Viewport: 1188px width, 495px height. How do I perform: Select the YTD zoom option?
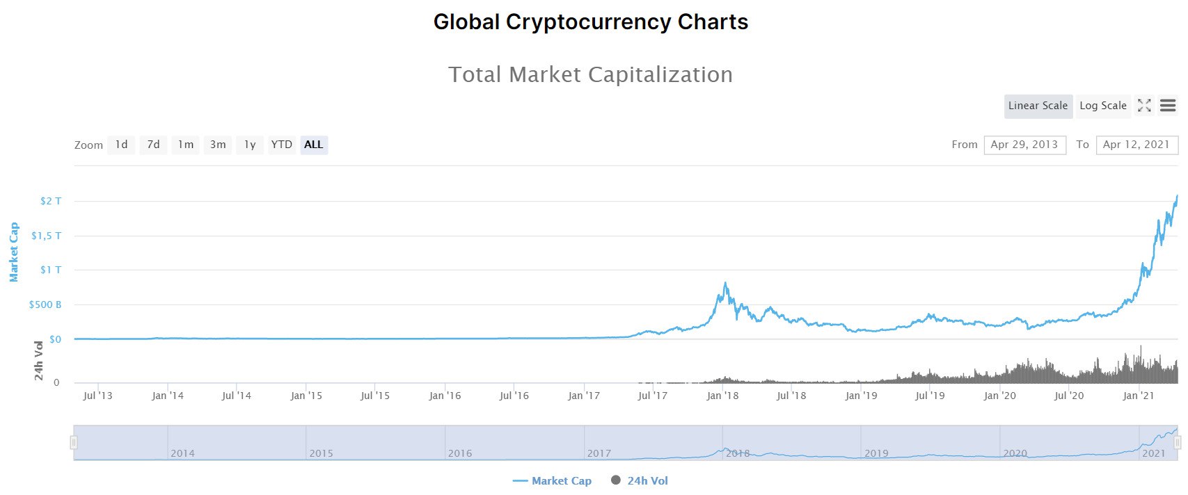(x=281, y=145)
